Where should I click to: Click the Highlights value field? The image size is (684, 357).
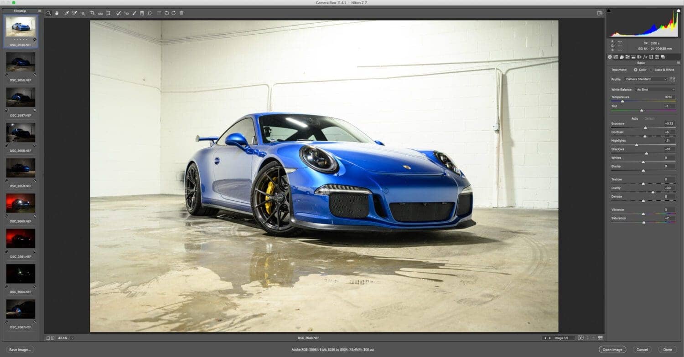669,141
